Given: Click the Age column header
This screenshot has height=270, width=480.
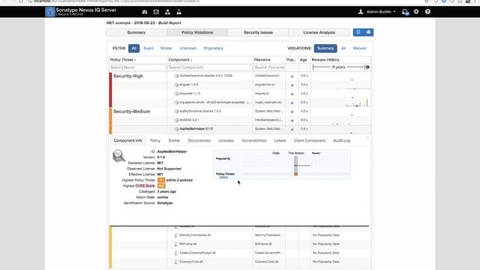Looking at the screenshot, I should (x=303, y=60).
